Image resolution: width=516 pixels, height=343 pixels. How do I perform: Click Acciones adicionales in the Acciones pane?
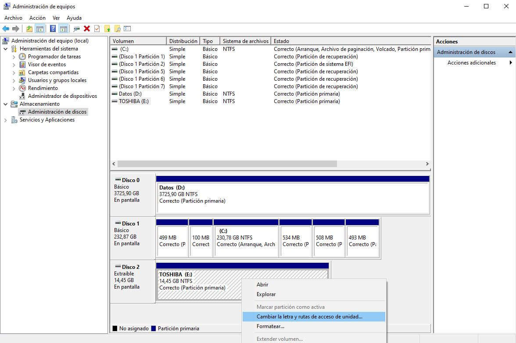point(472,62)
